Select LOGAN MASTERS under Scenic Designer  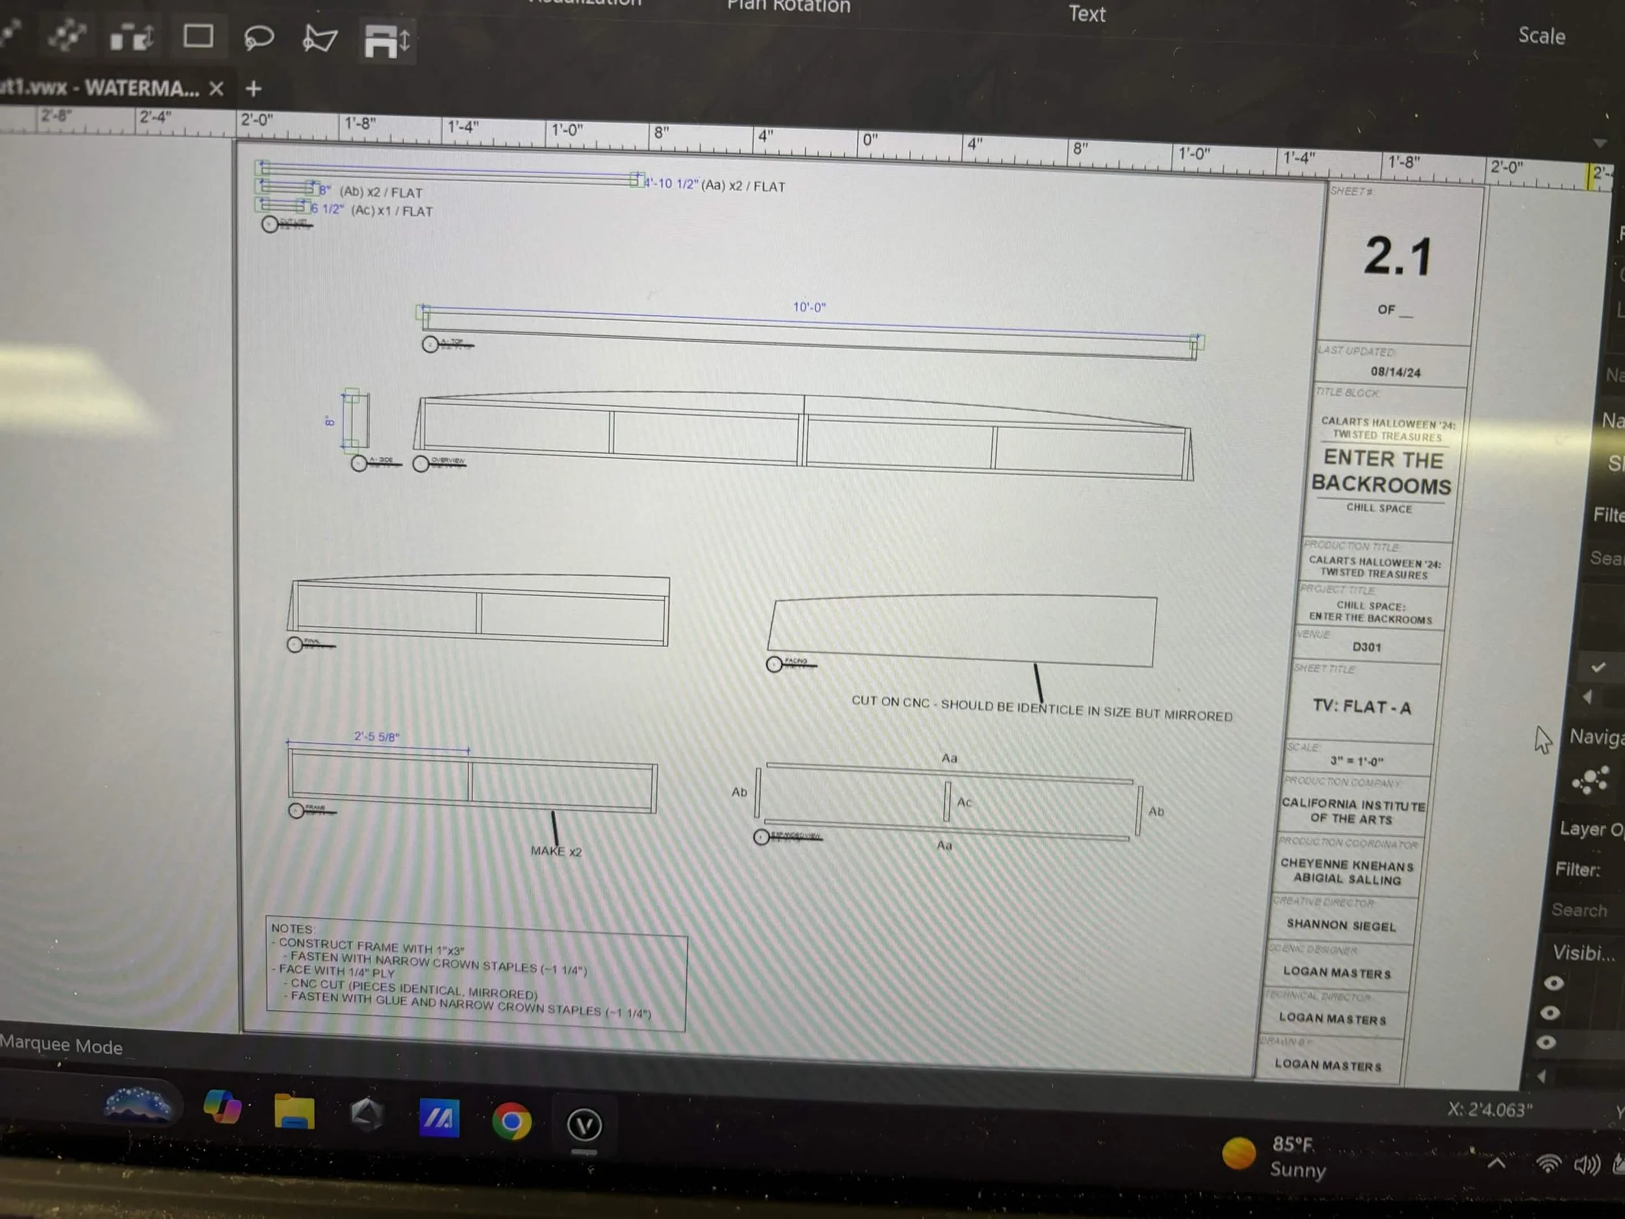click(x=1337, y=972)
